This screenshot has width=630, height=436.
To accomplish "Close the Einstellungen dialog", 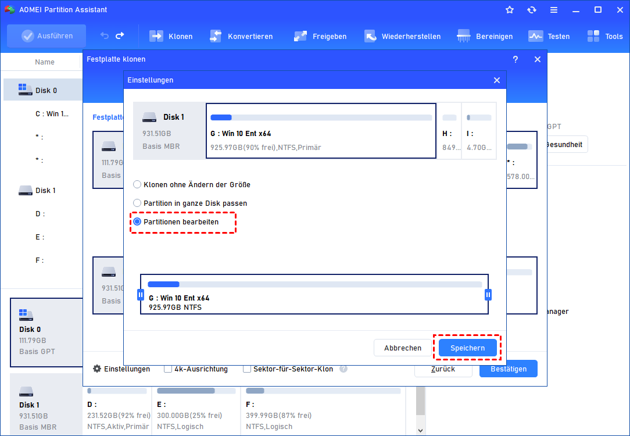I will coord(496,80).
